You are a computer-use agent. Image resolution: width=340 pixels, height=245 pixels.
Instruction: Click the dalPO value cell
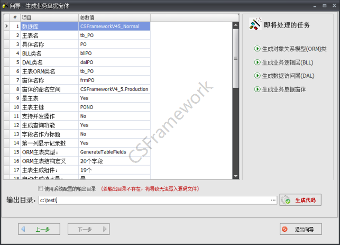click(114, 62)
